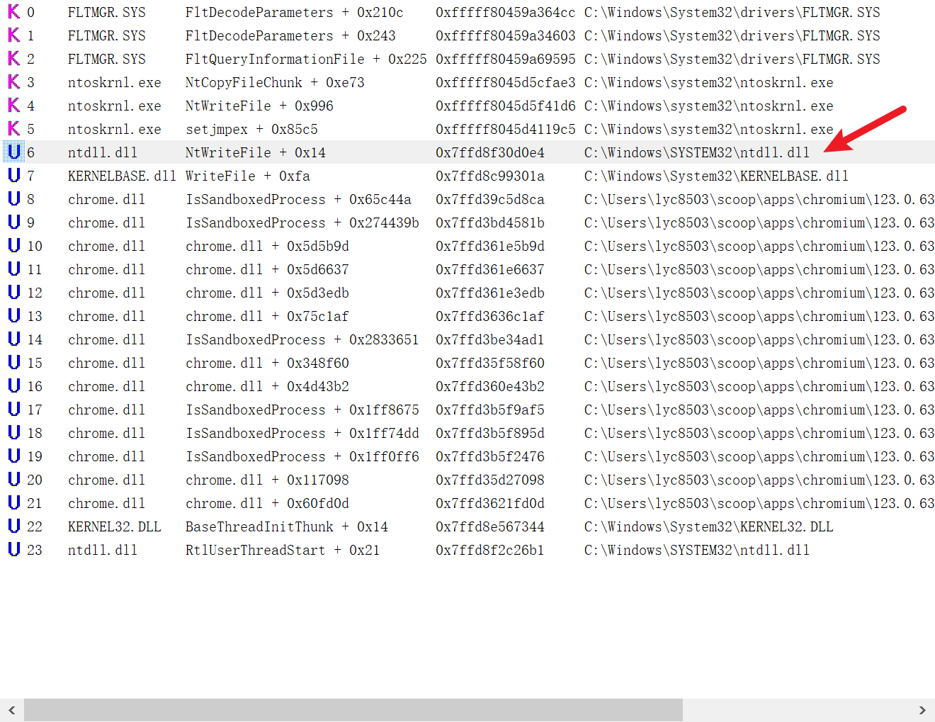Click the K icon on frame 0 FLTMGR.SYS
Image resolution: width=935 pixels, height=722 pixels.
(14, 11)
